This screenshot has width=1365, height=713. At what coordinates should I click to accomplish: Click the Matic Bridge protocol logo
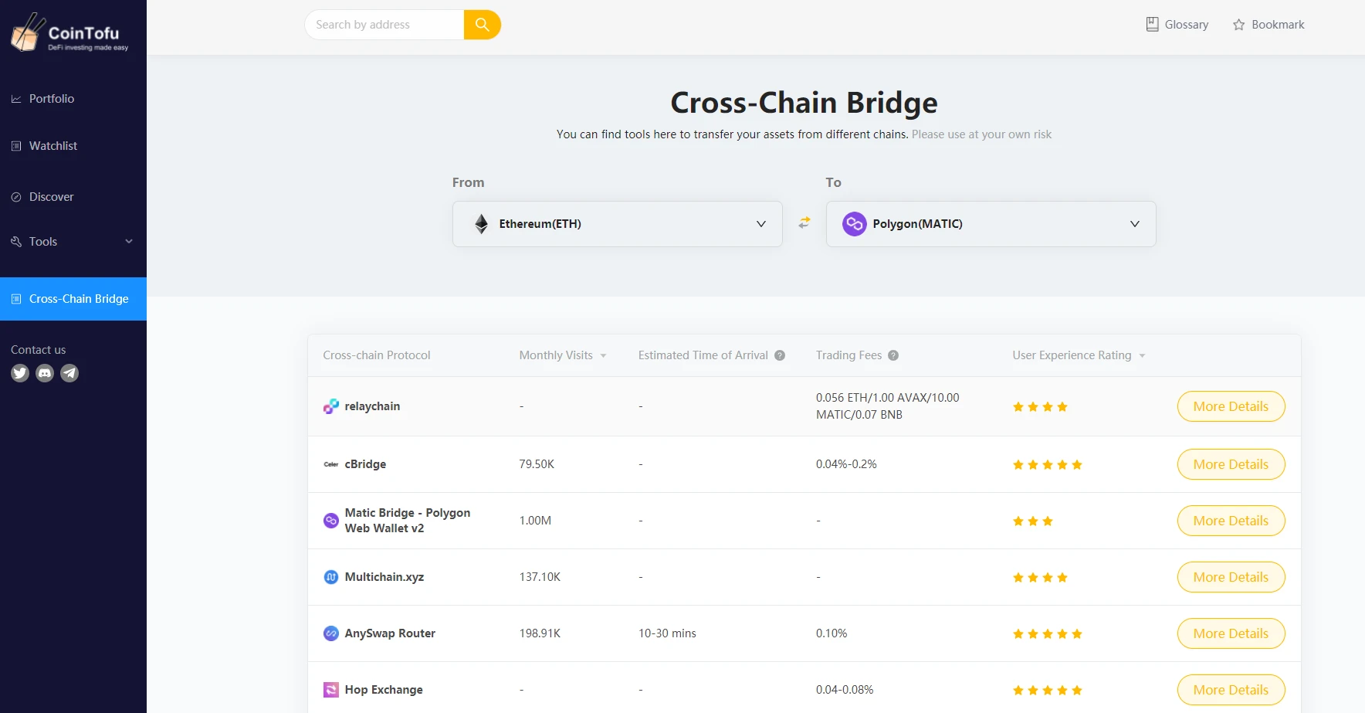331,521
